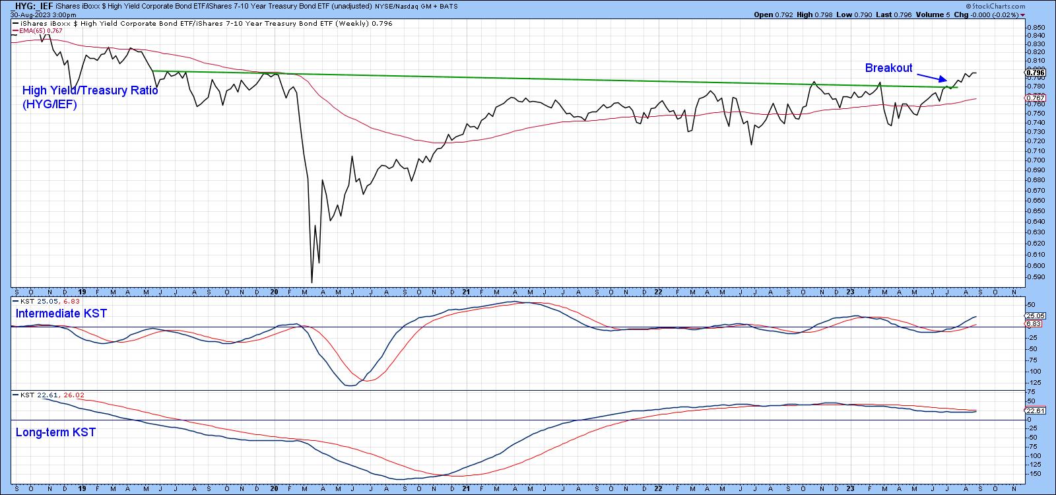Click the red down triangle beside Chg
This screenshot has width=1056, height=495.
pyautogui.click(x=1022, y=15)
